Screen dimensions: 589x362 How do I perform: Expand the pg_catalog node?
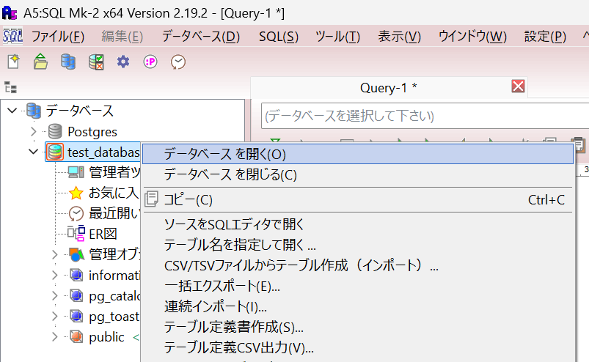(55, 296)
